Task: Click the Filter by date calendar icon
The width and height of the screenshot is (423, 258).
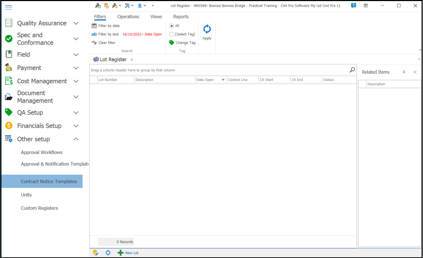Action: click(94, 26)
